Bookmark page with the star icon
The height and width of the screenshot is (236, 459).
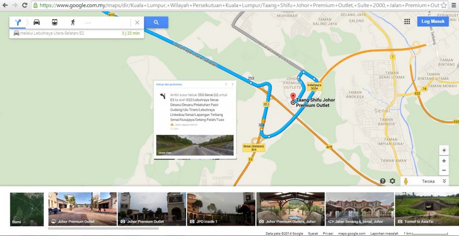pos(443,5)
